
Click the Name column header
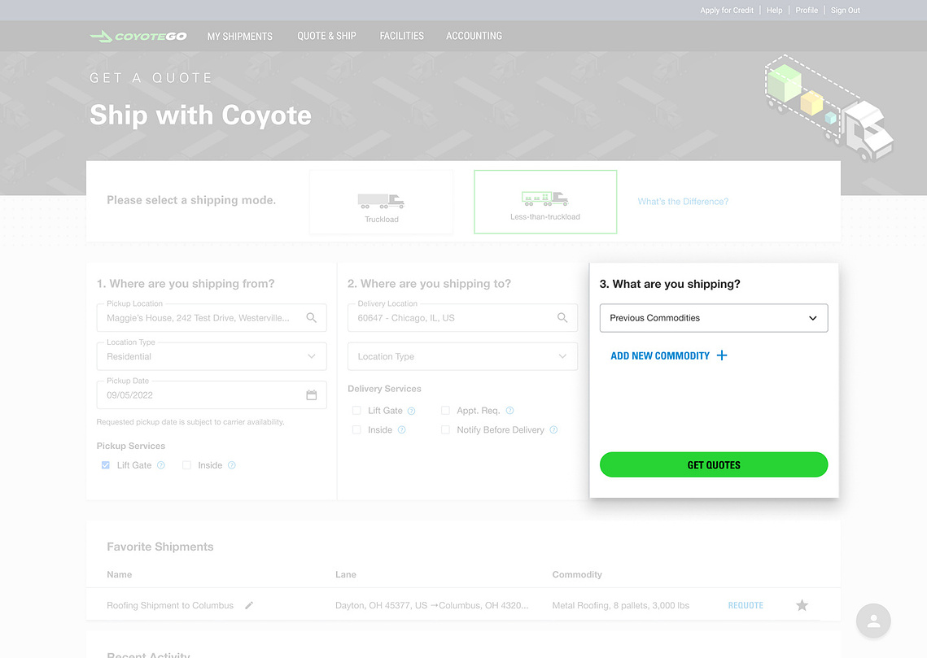120,575
